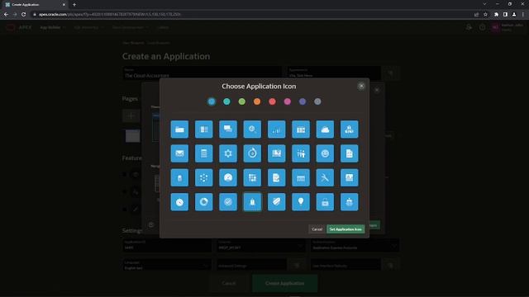Select the orange icon color

click(x=257, y=101)
